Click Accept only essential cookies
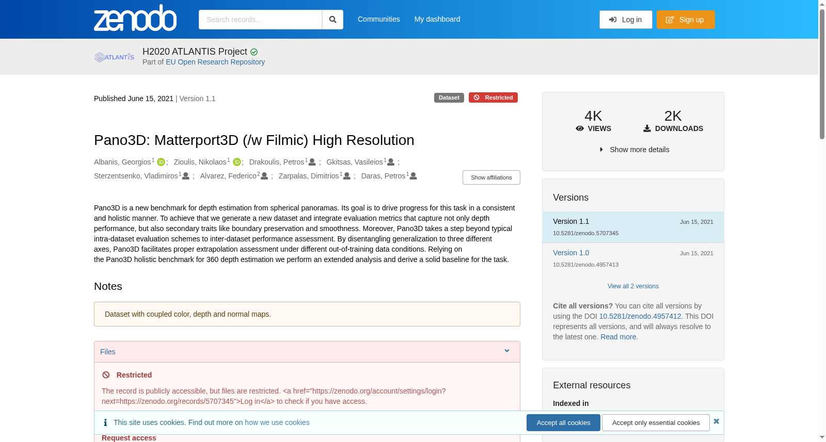 coord(656,422)
